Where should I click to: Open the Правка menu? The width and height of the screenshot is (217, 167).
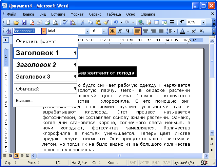[x=28, y=14]
